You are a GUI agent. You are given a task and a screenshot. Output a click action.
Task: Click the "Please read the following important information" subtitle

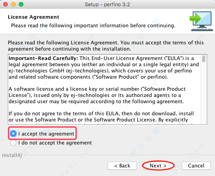point(93,26)
